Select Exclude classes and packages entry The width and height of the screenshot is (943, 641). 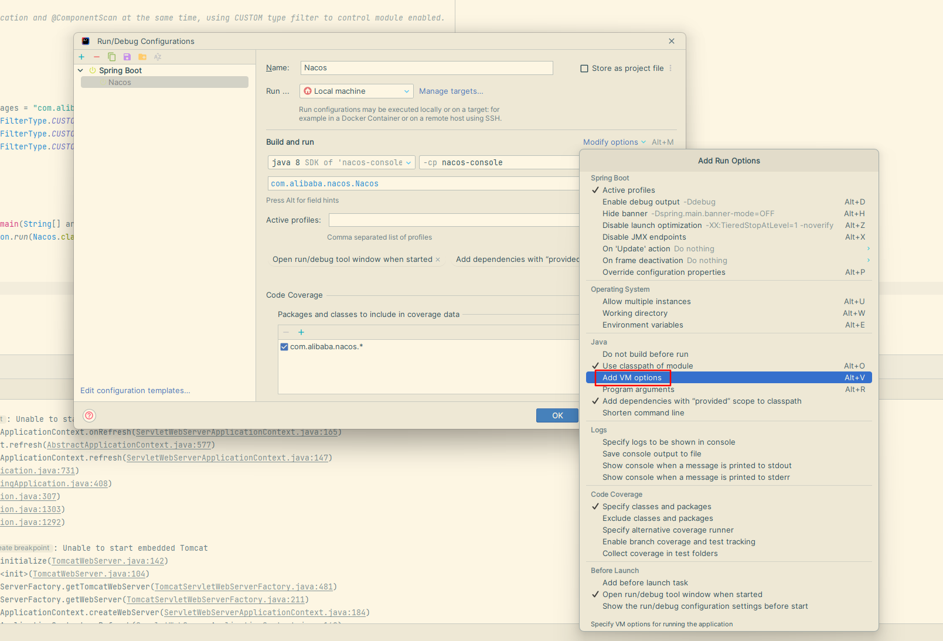[729, 518]
